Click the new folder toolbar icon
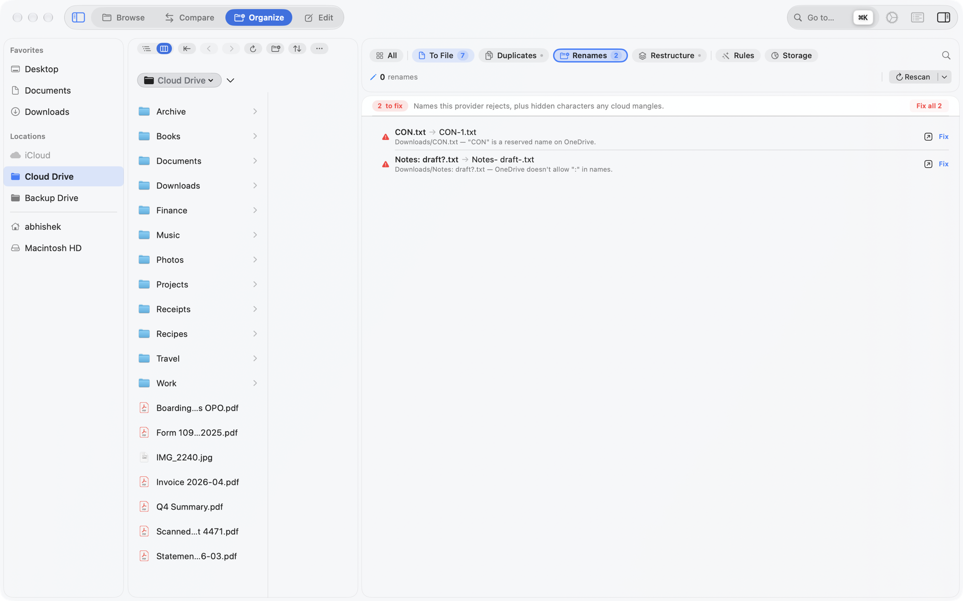963x601 pixels. pos(275,49)
